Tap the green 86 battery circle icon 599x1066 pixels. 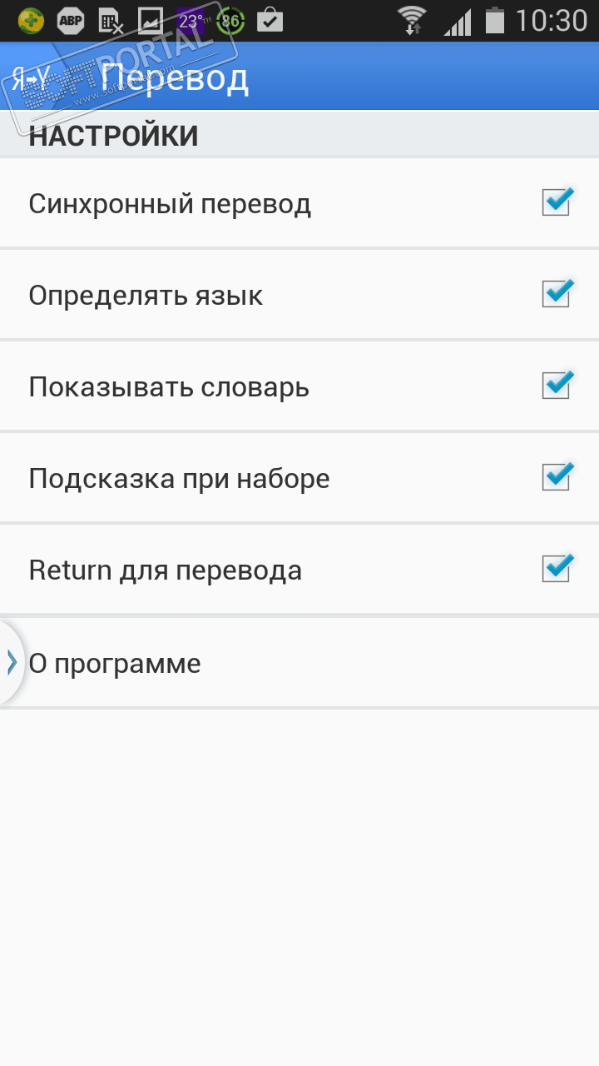coord(230,21)
